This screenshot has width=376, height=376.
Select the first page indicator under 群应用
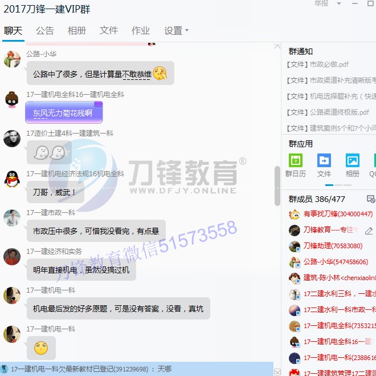[329, 185]
